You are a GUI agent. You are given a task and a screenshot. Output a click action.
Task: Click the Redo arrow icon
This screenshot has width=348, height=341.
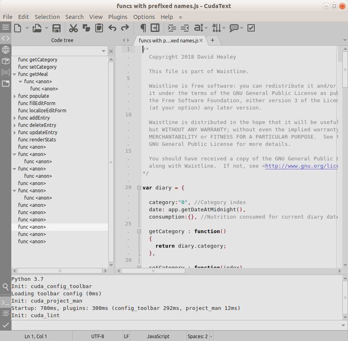pyautogui.click(x=125, y=28)
